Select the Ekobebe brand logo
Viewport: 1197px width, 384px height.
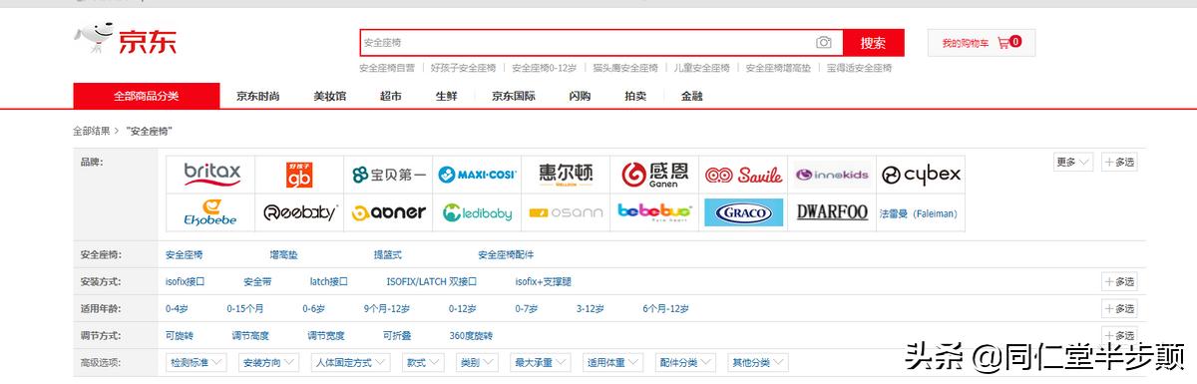(210, 212)
